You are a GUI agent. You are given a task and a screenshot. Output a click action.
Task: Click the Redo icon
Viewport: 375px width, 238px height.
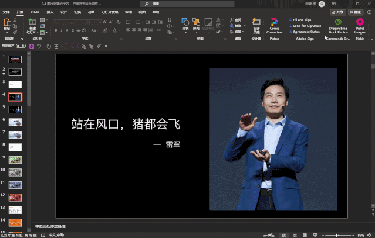click(49, 46)
